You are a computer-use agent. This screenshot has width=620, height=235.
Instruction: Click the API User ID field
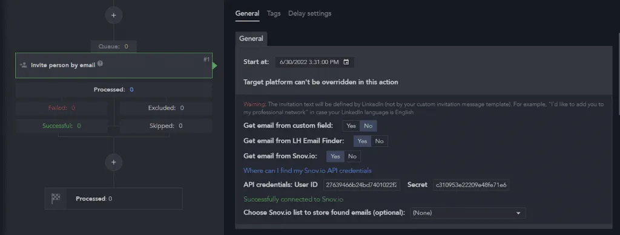coord(362,185)
